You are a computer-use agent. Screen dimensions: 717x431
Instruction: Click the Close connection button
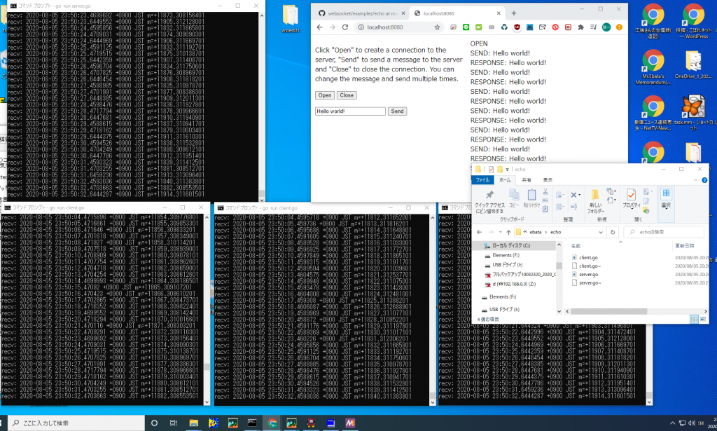[x=347, y=95]
